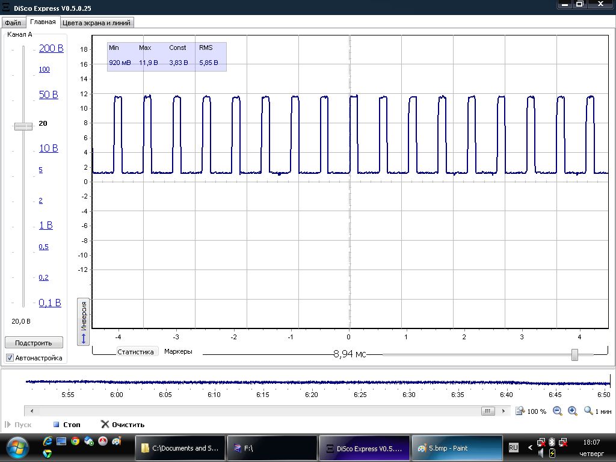Click the zoom in magnifier icon
The image size is (616, 462).
click(x=573, y=411)
